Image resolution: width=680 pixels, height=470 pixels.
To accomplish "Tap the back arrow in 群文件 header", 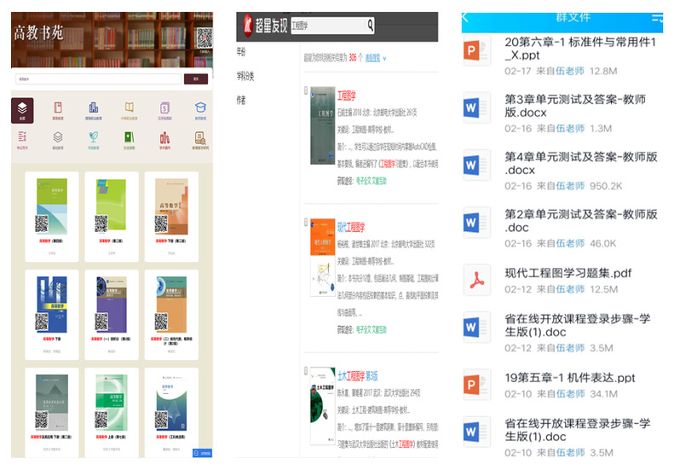I will click(x=465, y=16).
